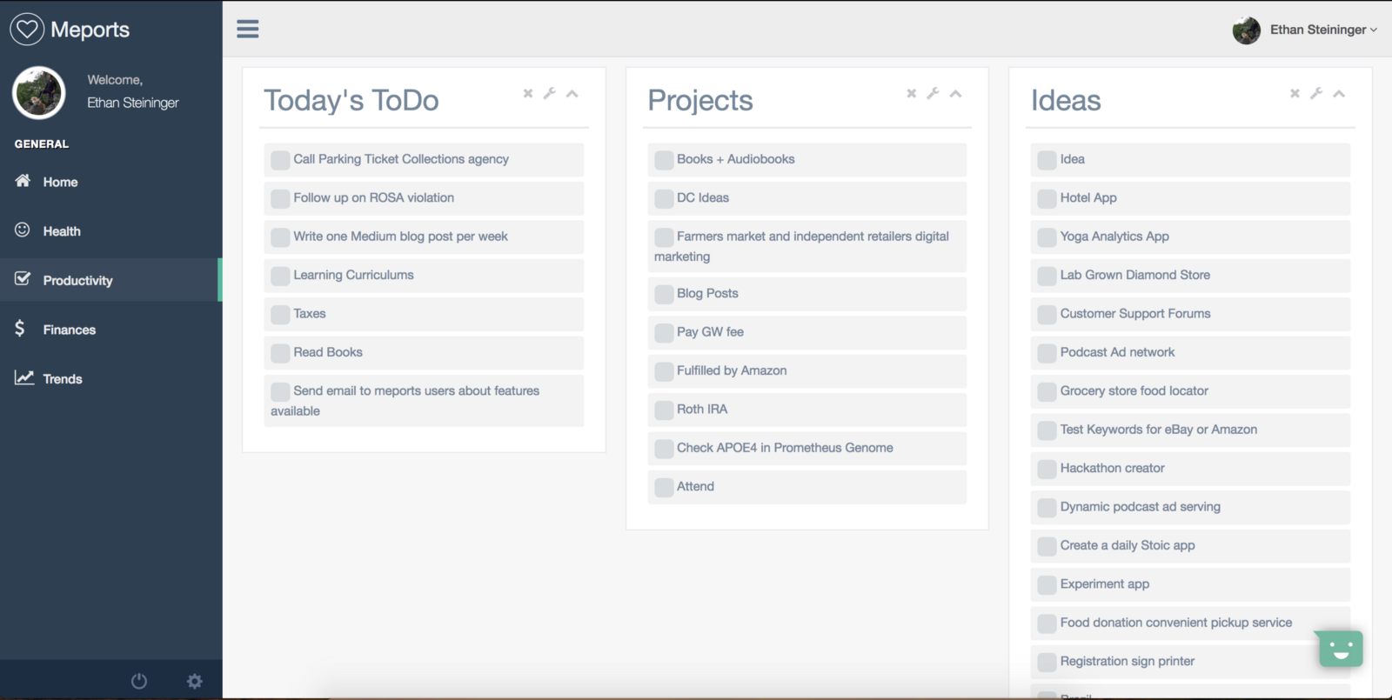The height and width of the screenshot is (700, 1392).
Task: Collapse the Projects panel chevron
Action: (955, 93)
